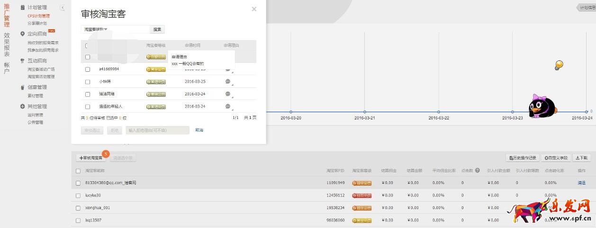
Task: View the application reason comment icon for a41669984
Action: 228,69
